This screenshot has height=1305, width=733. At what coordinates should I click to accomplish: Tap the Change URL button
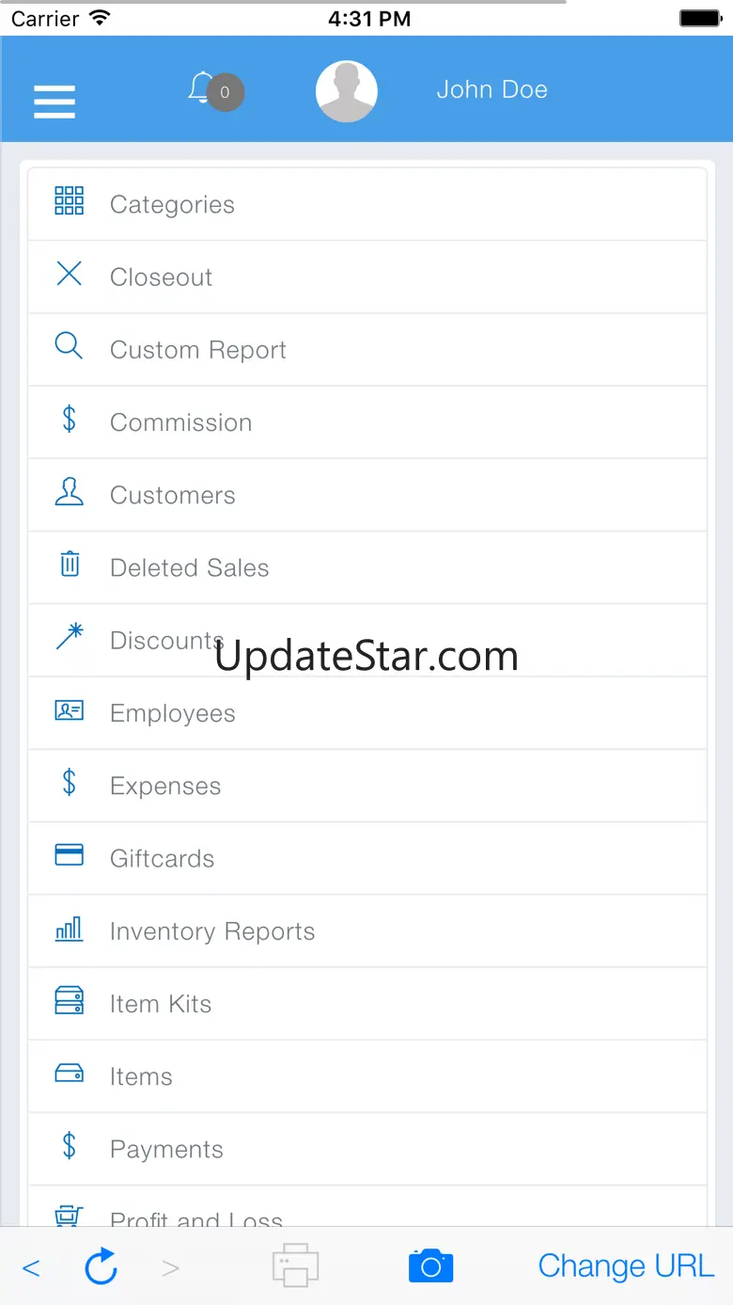coord(626,1266)
